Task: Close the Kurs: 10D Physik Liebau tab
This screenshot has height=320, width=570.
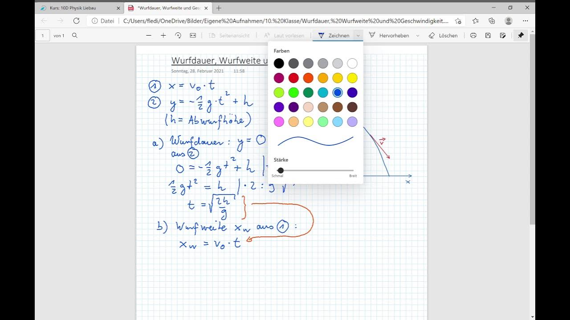Action: (x=118, y=8)
